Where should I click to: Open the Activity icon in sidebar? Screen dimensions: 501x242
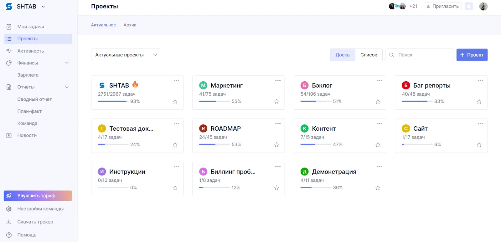pos(9,51)
